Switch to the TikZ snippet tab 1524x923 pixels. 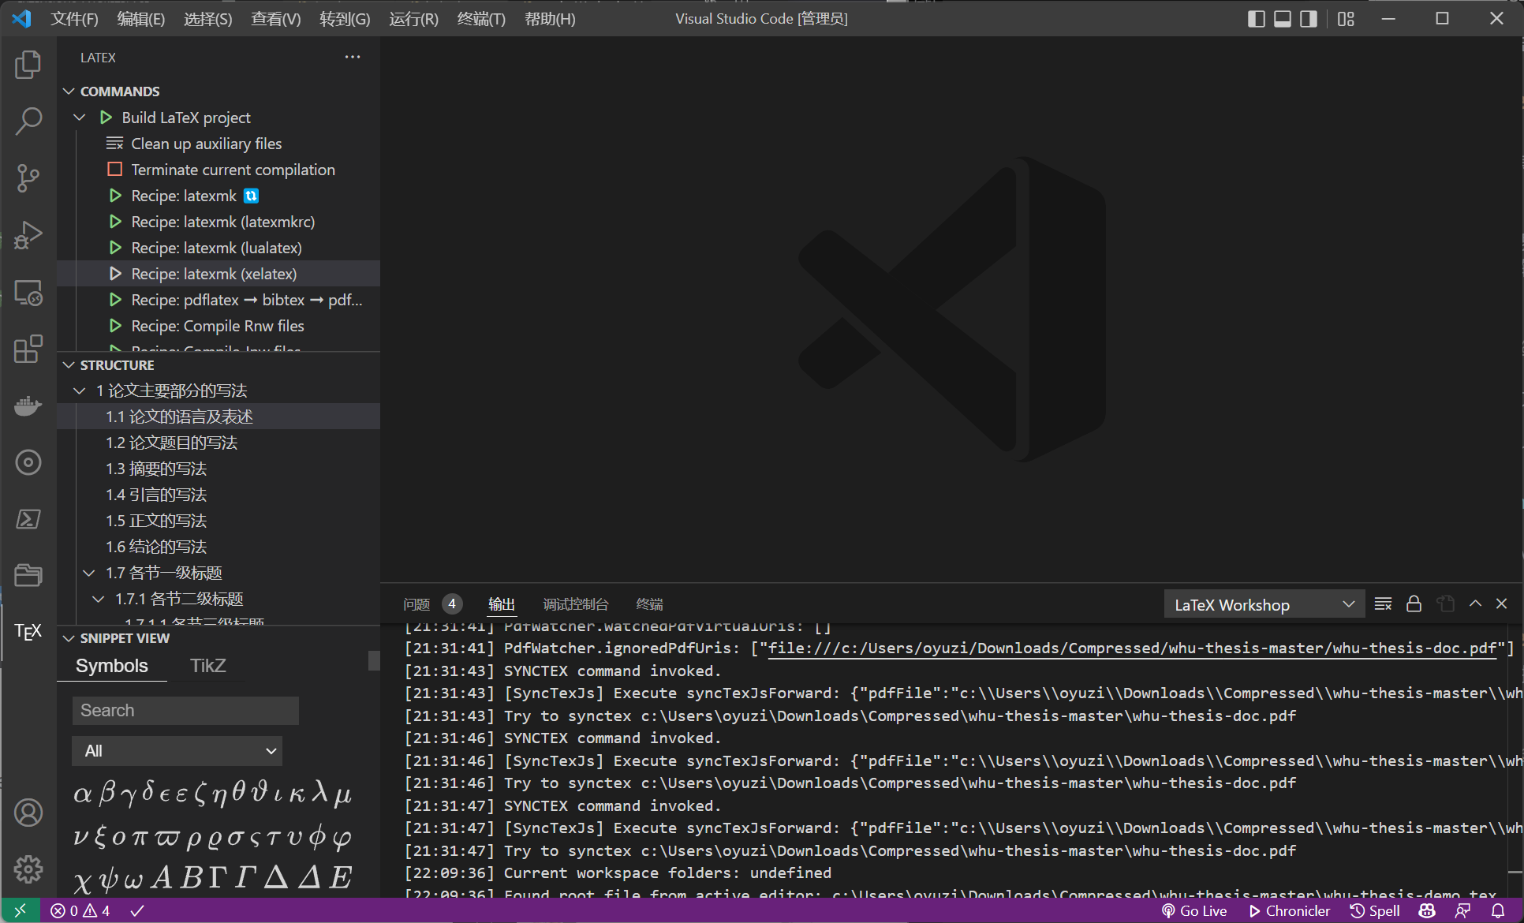pyautogui.click(x=208, y=666)
